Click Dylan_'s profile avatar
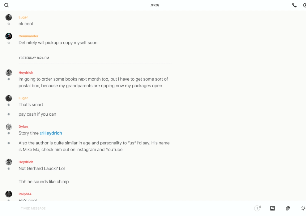The image size is (306, 216). point(9,127)
